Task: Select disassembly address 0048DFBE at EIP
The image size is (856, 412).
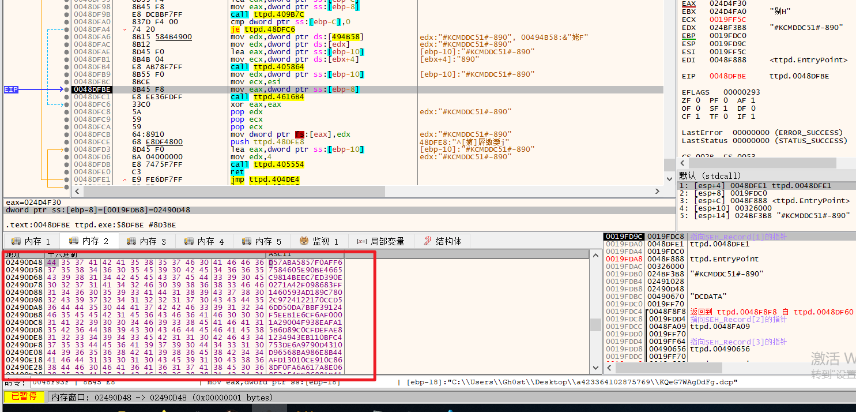Action: click(x=92, y=89)
